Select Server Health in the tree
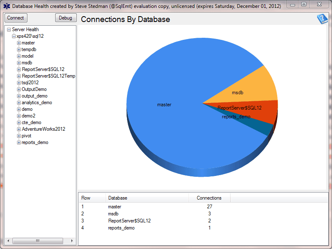The image size is (332, 249). [x=25, y=29]
